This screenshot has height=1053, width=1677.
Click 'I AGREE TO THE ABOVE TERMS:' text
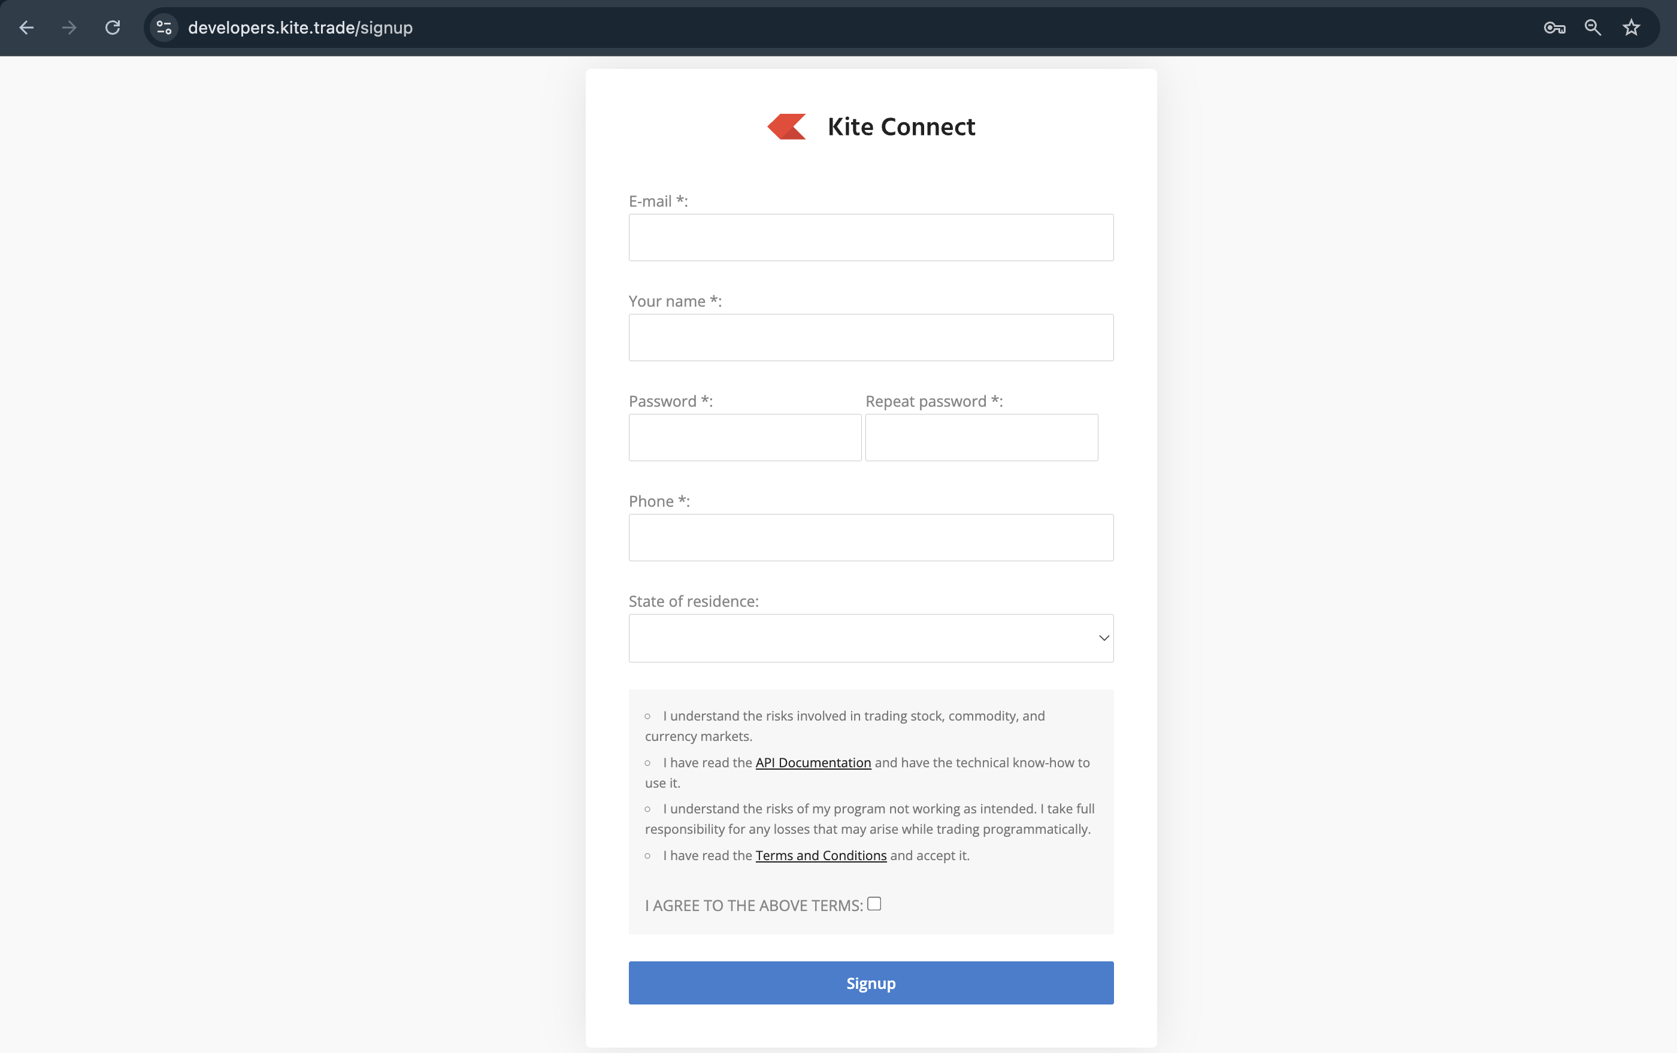(x=753, y=906)
